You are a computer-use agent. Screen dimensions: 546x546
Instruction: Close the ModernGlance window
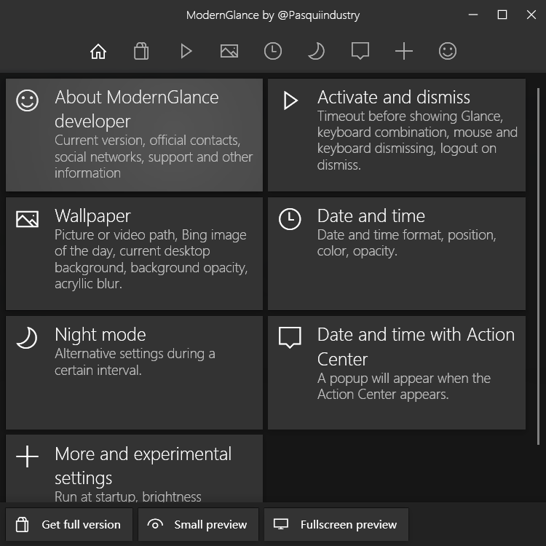tap(531, 15)
